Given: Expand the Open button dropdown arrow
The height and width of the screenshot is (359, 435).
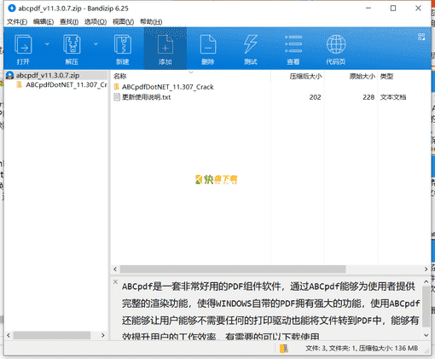Looking at the screenshot, I should coord(47,44).
